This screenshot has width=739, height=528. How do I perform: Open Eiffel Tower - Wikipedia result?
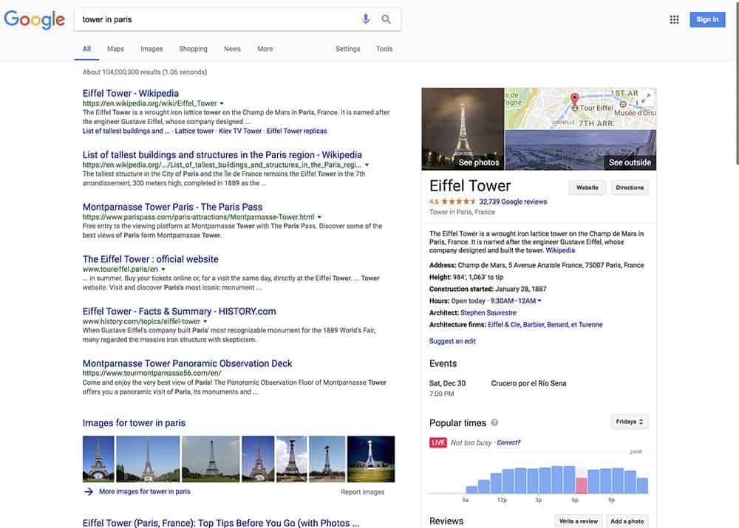(131, 93)
